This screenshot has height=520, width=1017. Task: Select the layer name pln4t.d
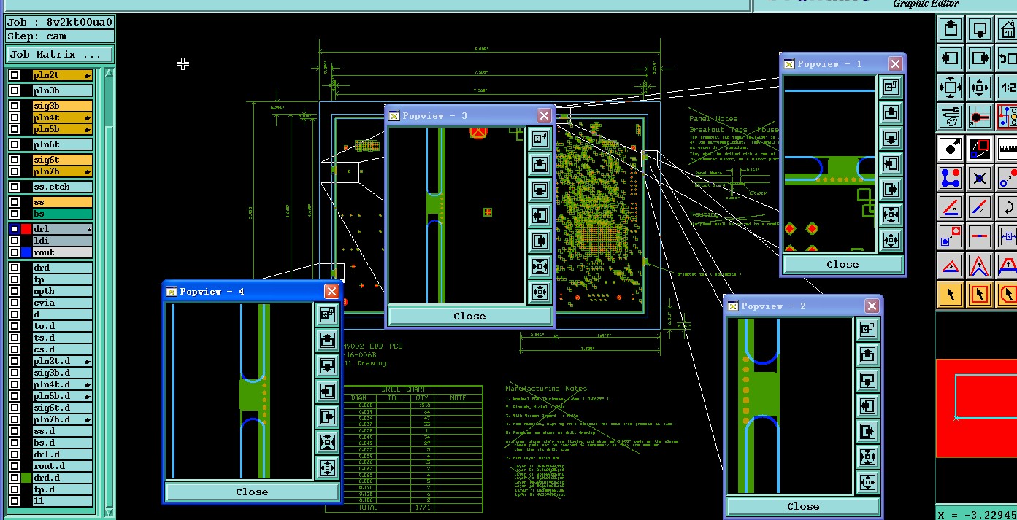point(63,384)
